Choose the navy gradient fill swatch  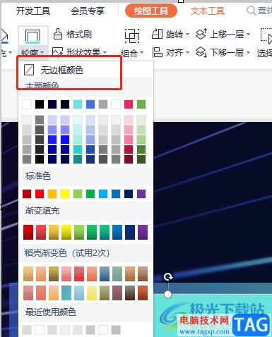pyautogui.click(x=130, y=232)
